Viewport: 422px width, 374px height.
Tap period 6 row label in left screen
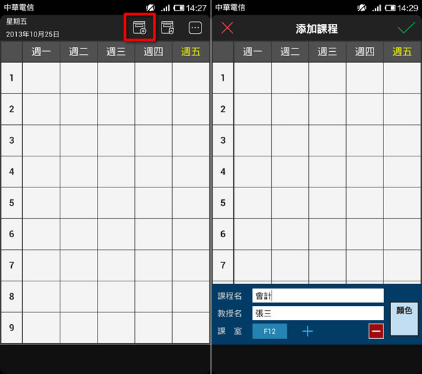(x=11, y=234)
